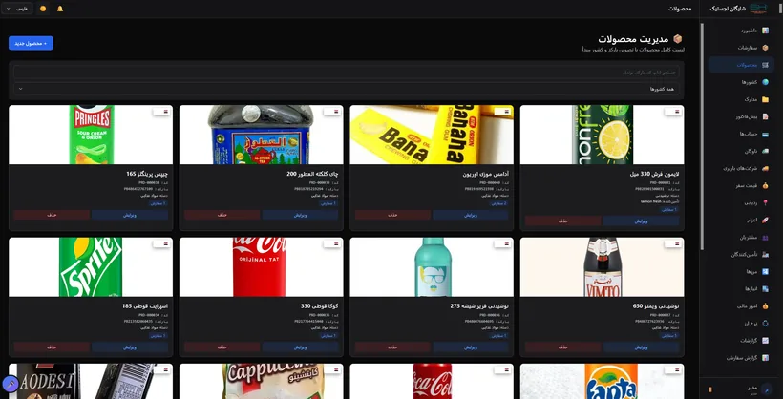
Task: Go to امور مالی finance menu item
Action: tap(741, 306)
